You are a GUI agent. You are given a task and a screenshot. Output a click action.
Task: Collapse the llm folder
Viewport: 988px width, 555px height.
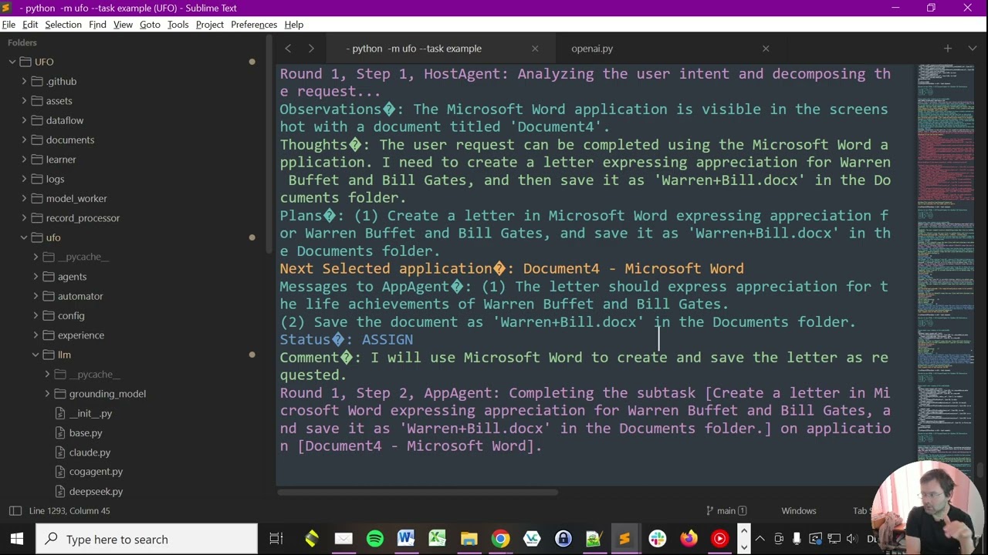click(x=36, y=355)
